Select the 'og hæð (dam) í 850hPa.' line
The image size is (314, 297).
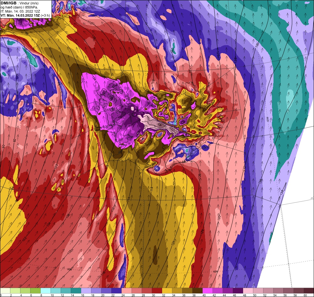coord(19,8)
